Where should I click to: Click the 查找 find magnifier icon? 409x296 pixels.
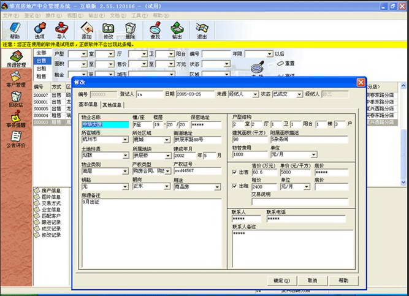click(156, 30)
